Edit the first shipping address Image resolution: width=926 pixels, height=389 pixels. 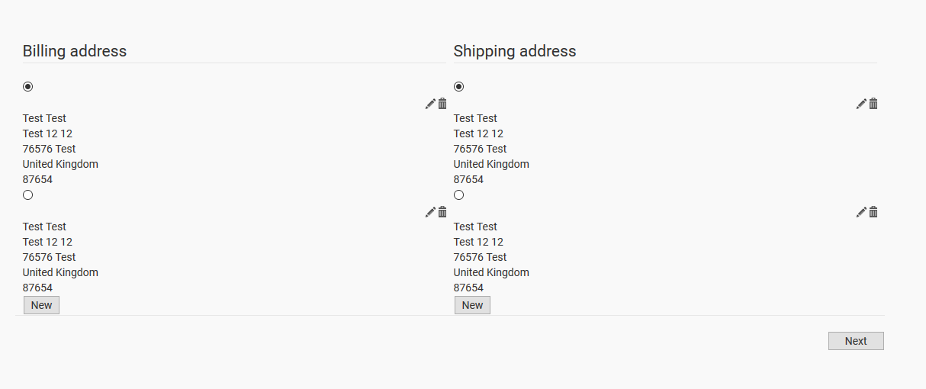pos(861,104)
